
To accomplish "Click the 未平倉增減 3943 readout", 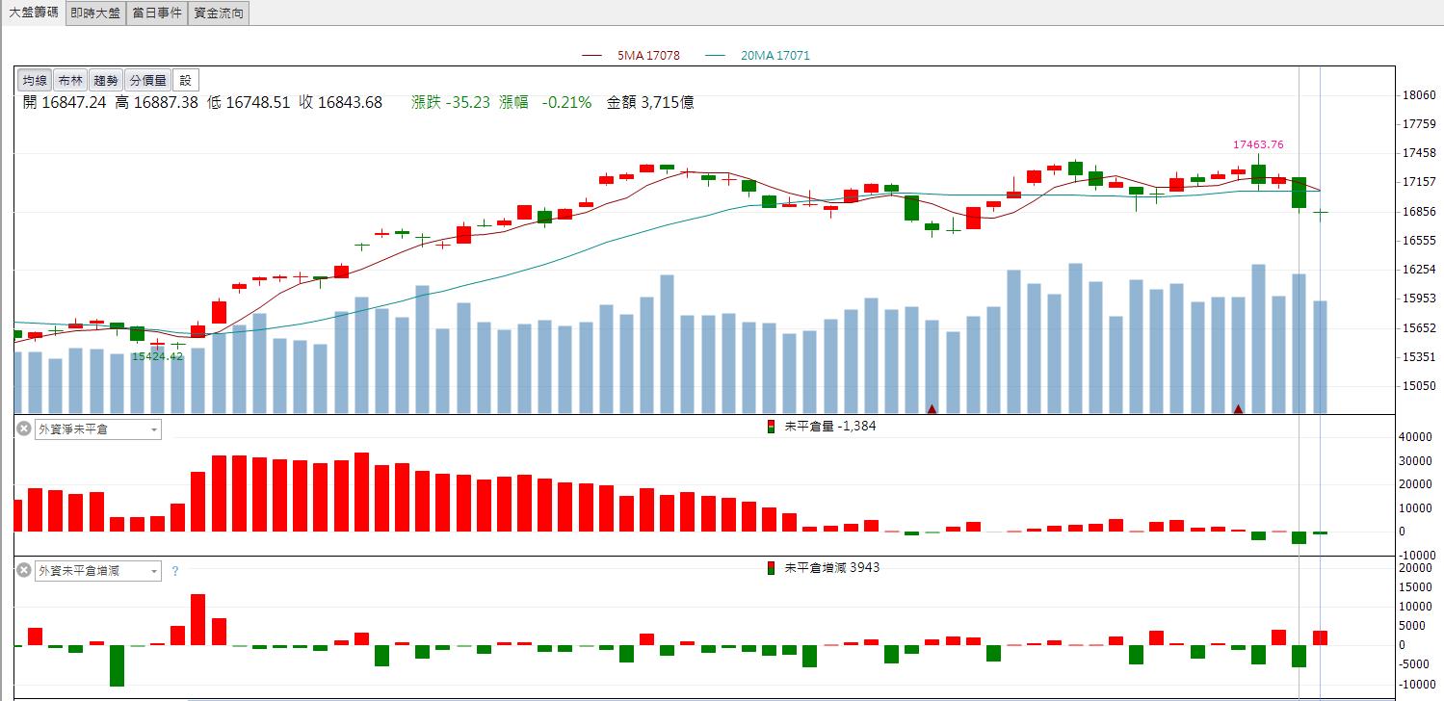I will 832,568.
